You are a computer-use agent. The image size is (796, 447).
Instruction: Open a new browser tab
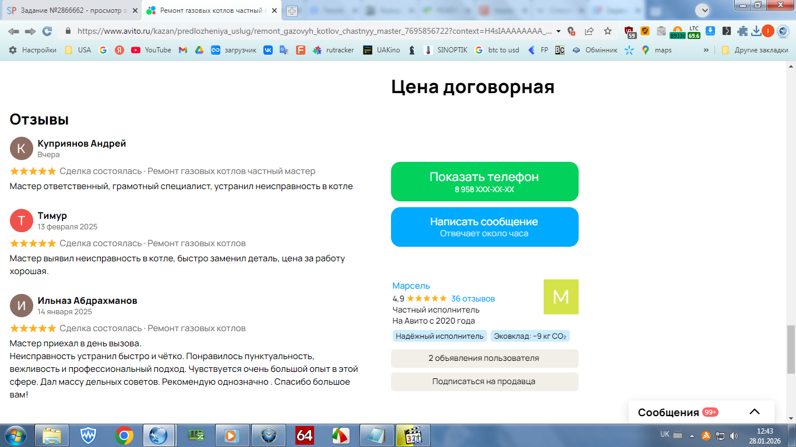(292, 11)
